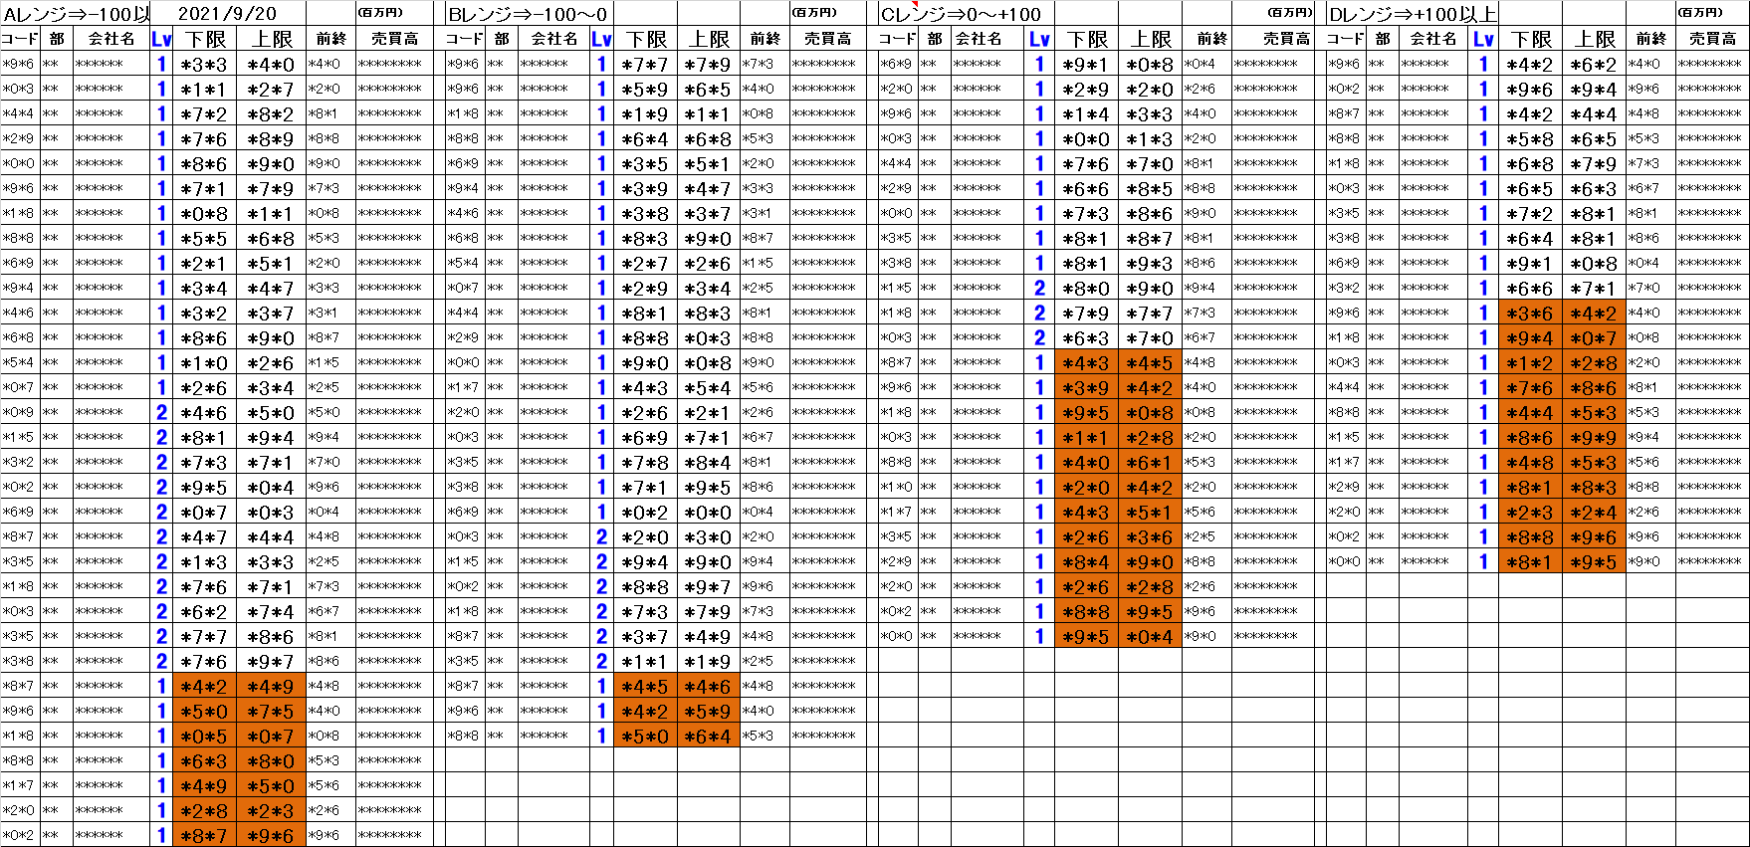
Task: Click the B range 上限 cell *6*5
Action: 709,89
